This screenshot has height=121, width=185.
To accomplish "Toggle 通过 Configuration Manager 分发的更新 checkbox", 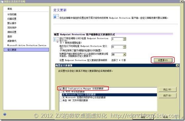I will coord(61,89).
